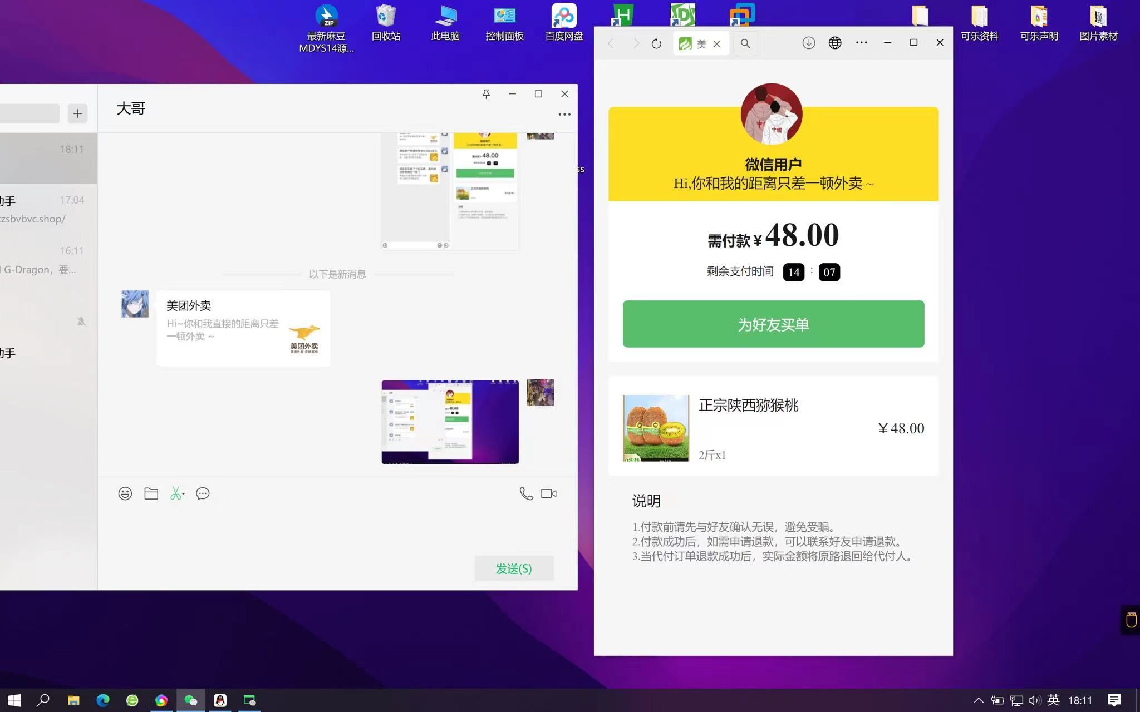Start a video call in chat
The height and width of the screenshot is (712, 1140).
[x=549, y=493]
